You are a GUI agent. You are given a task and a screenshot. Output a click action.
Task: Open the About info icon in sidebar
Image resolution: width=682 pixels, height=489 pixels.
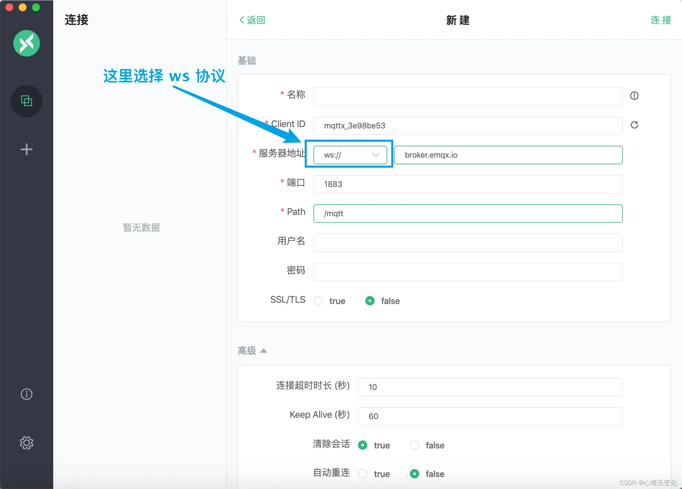(27, 394)
